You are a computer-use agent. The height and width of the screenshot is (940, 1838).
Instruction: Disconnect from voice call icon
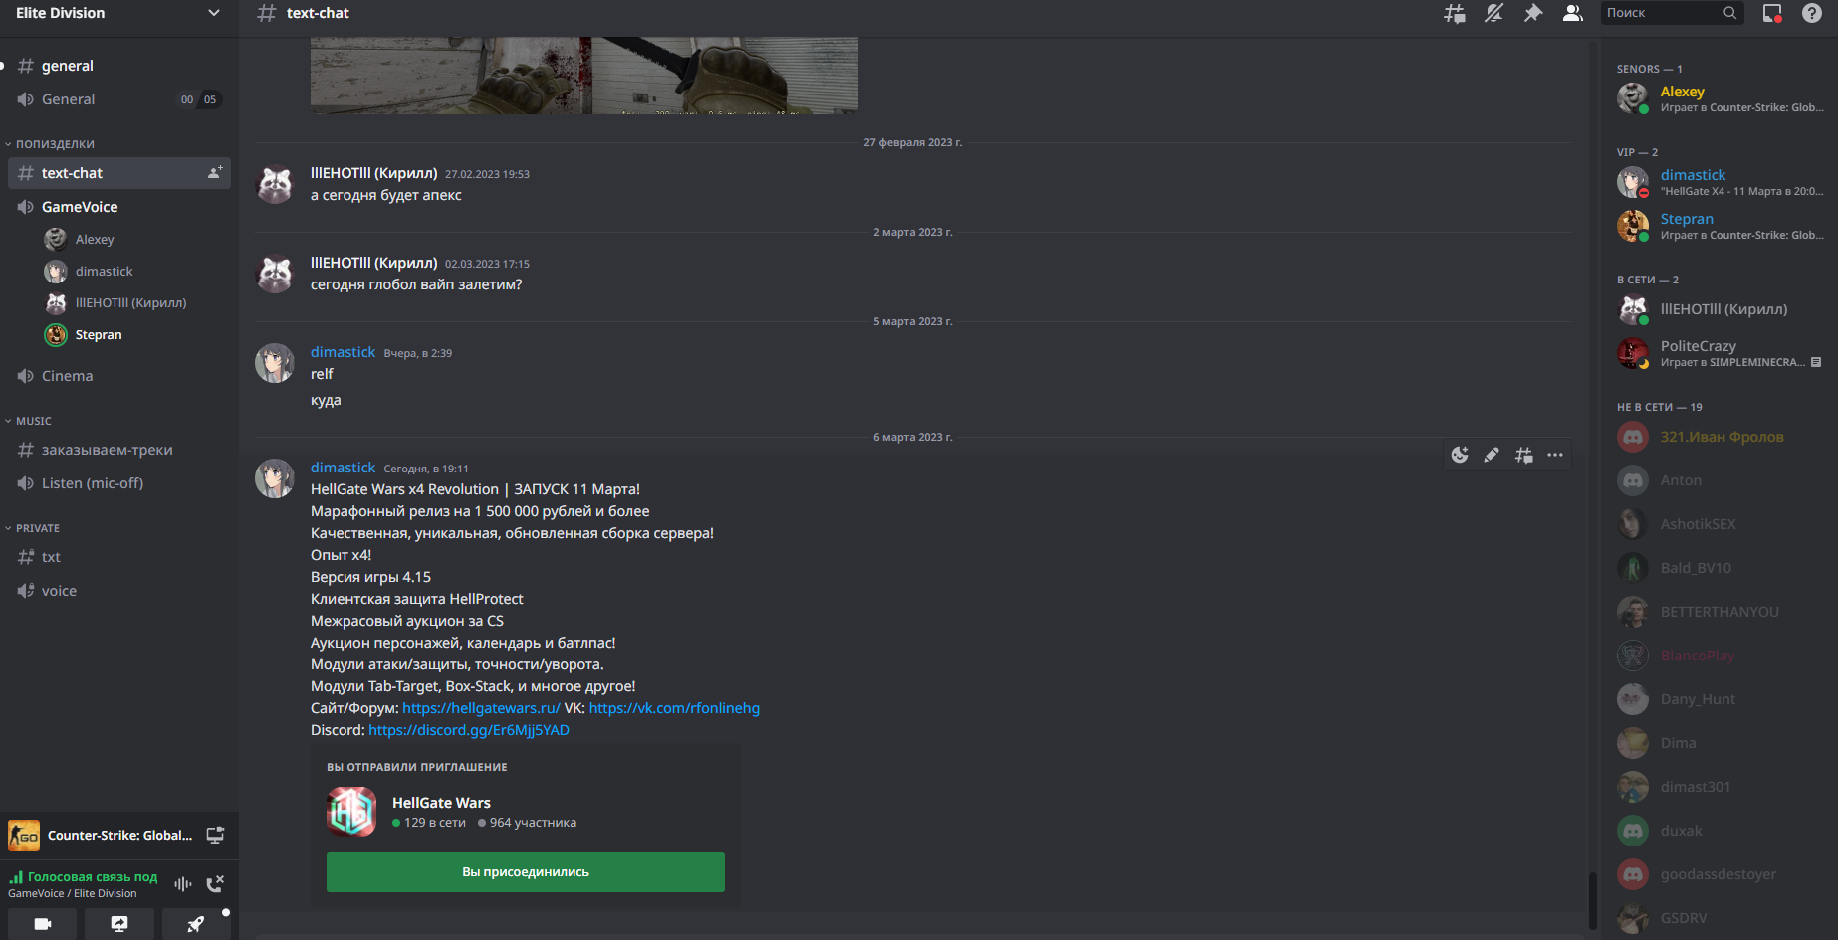coord(215,884)
